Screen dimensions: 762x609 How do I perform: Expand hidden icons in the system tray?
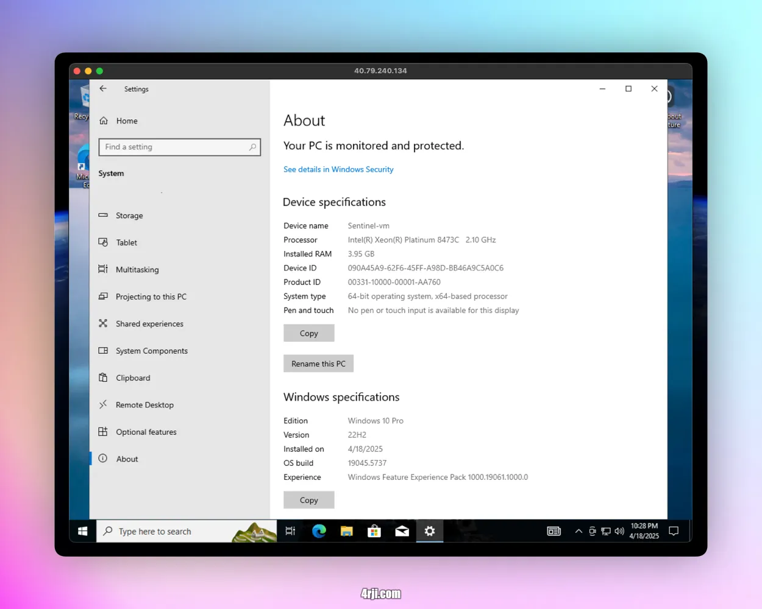[x=578, y=531]
